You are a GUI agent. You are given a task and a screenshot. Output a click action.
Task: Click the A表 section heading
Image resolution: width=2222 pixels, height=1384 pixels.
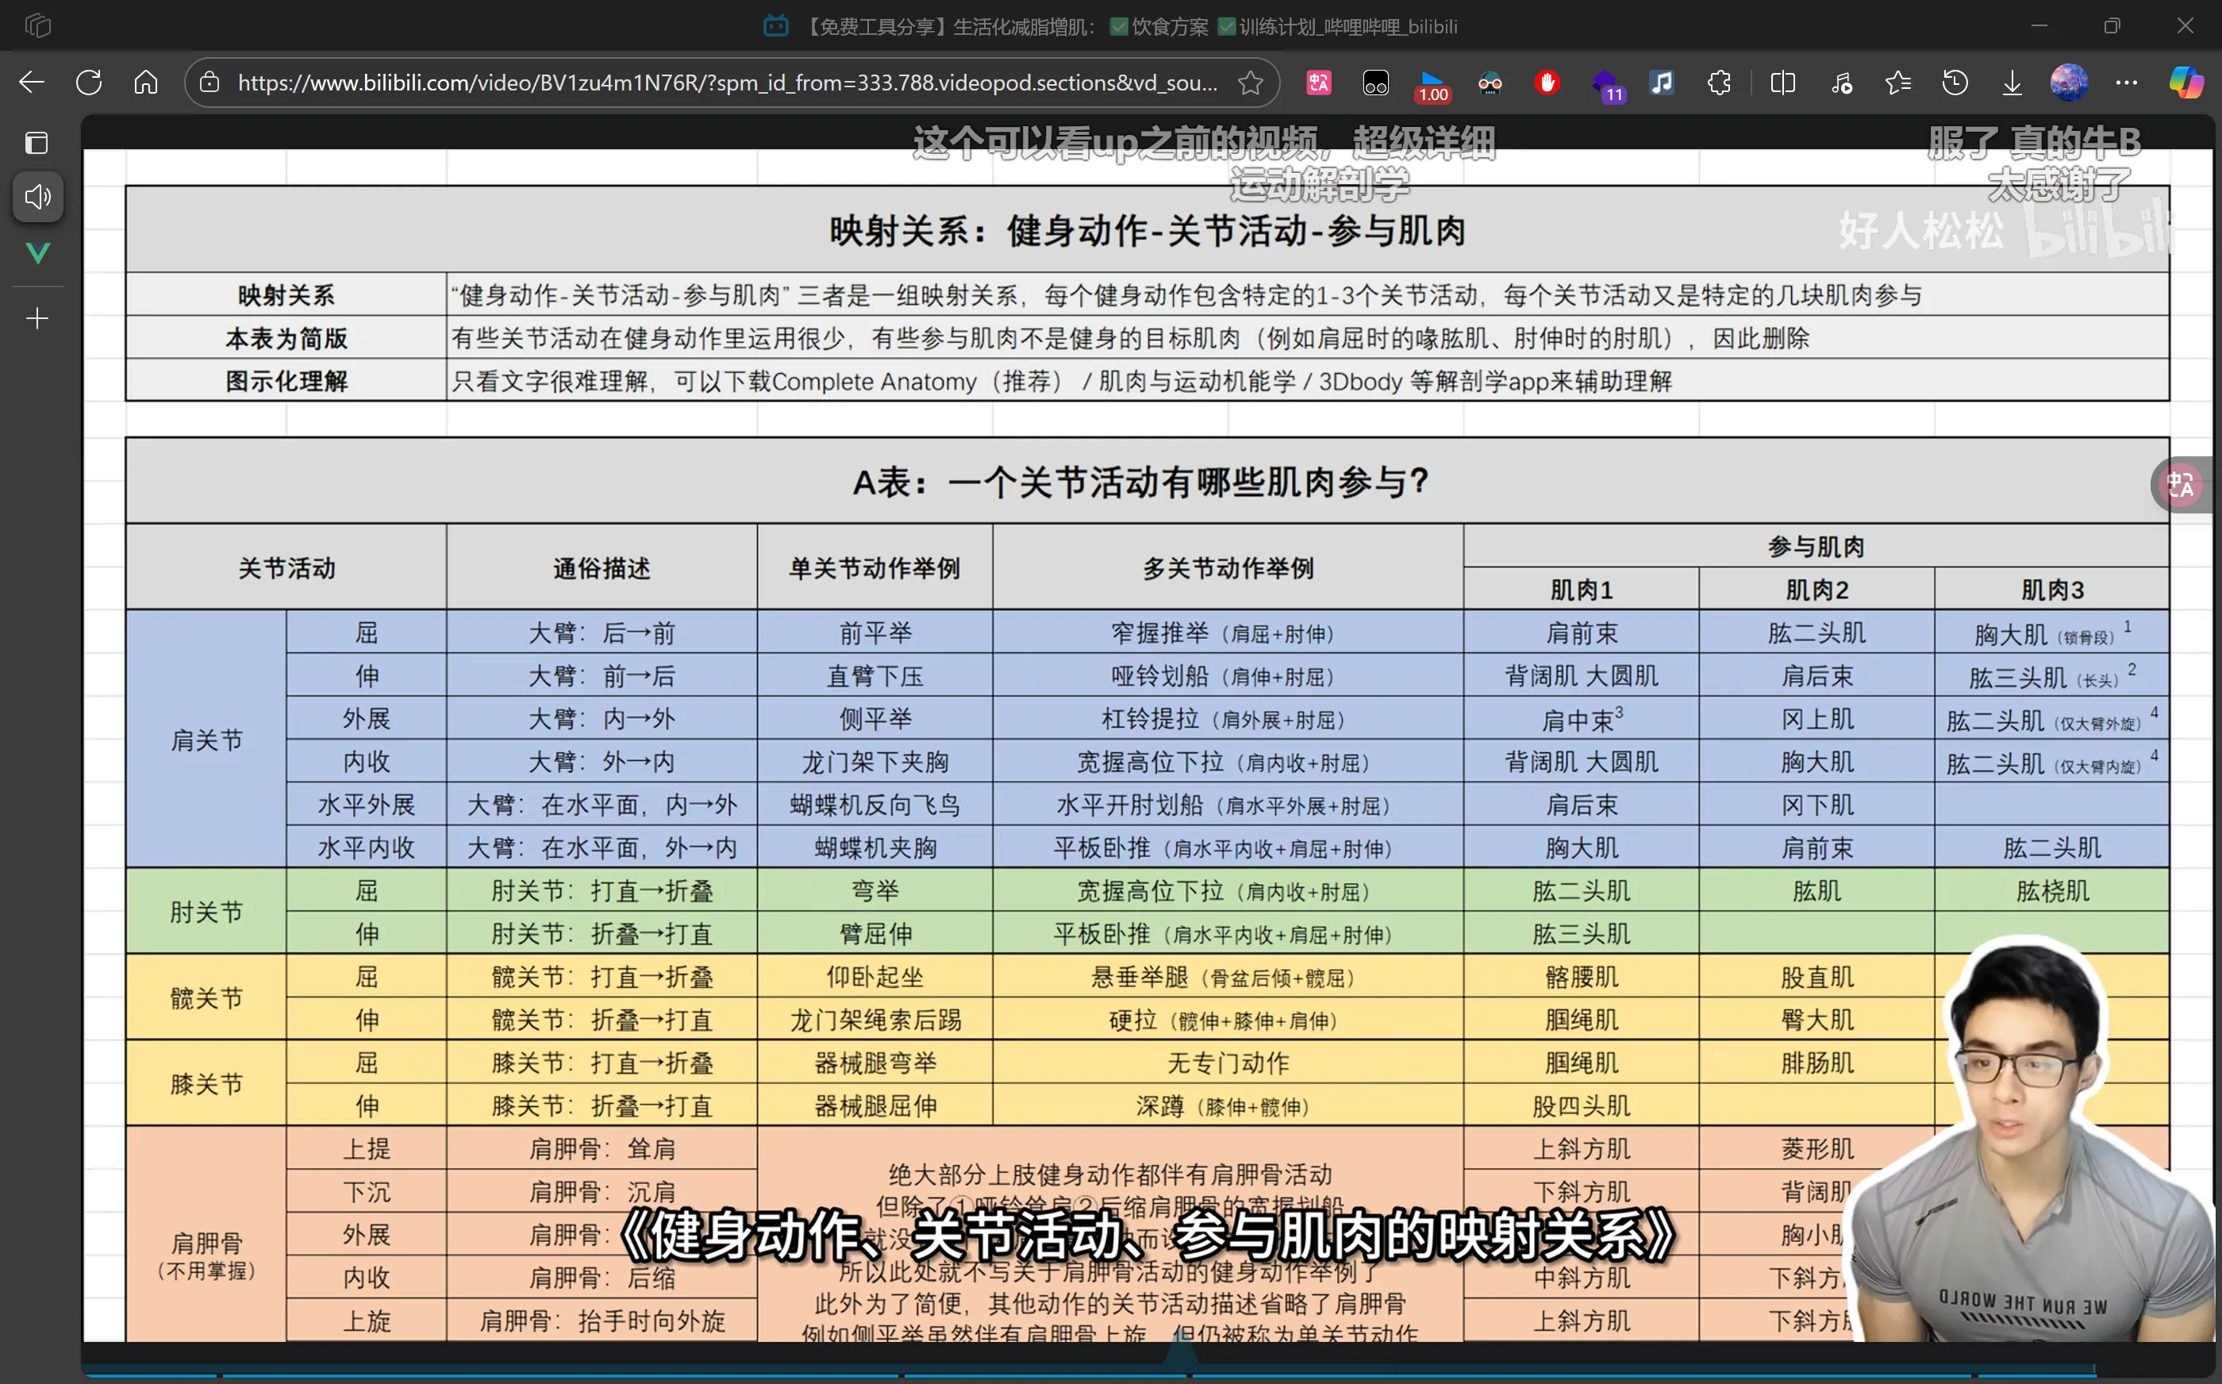1141,482
